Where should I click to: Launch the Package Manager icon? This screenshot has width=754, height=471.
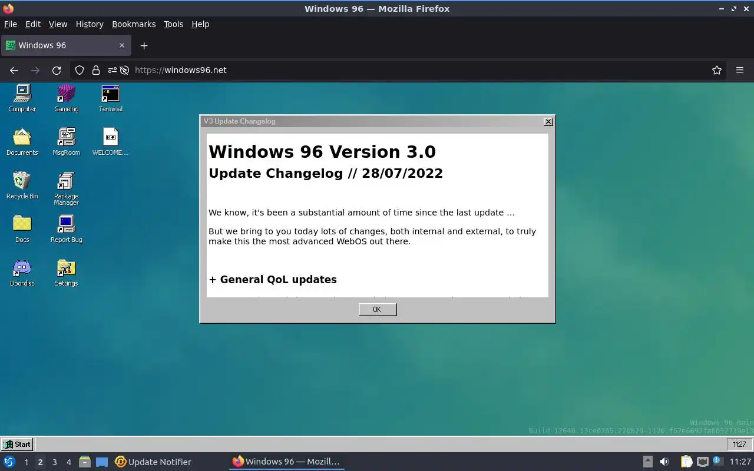click(x=66, y=188)
